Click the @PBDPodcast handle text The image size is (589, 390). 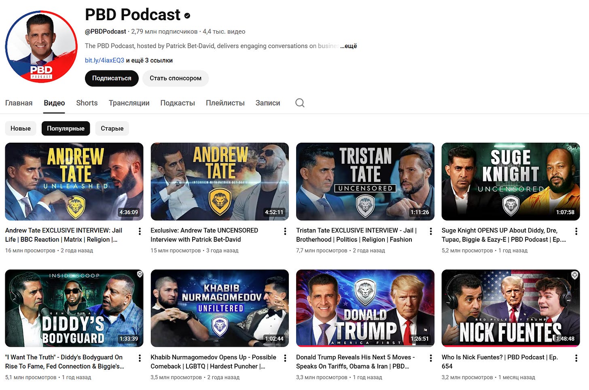(x=106, y=32)
